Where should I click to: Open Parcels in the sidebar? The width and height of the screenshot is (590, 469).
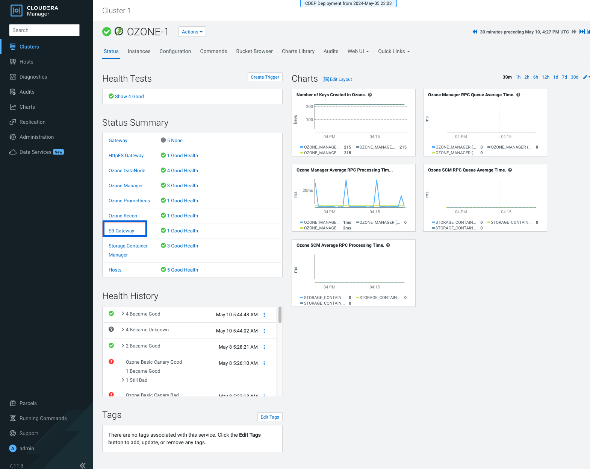[28, 403]
